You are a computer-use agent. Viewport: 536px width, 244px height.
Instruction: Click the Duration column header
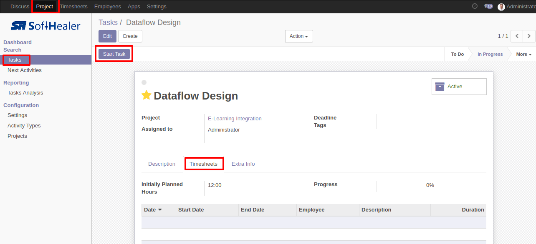click(x=458, y=210)
